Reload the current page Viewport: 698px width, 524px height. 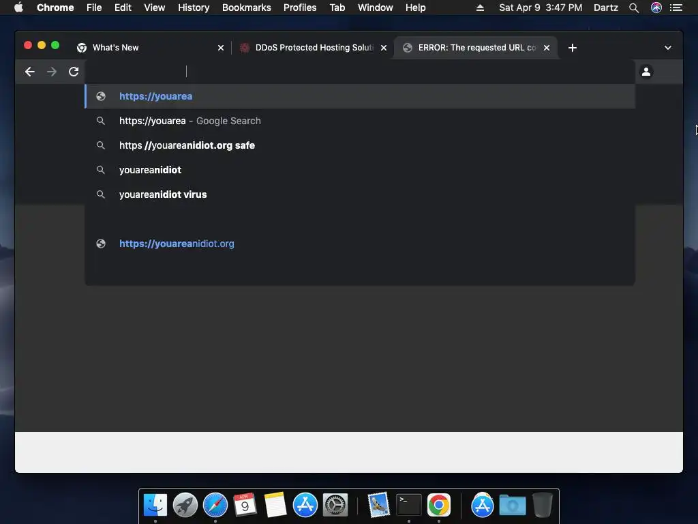(74, 72)
